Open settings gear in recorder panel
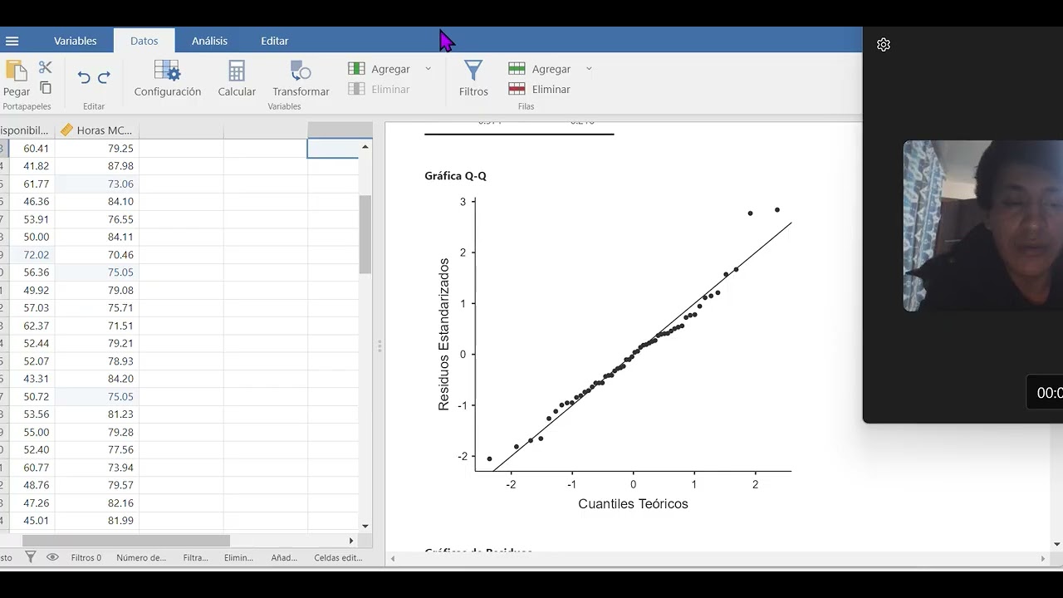This screenshot has height=598, width=1063. pos(884,45)
